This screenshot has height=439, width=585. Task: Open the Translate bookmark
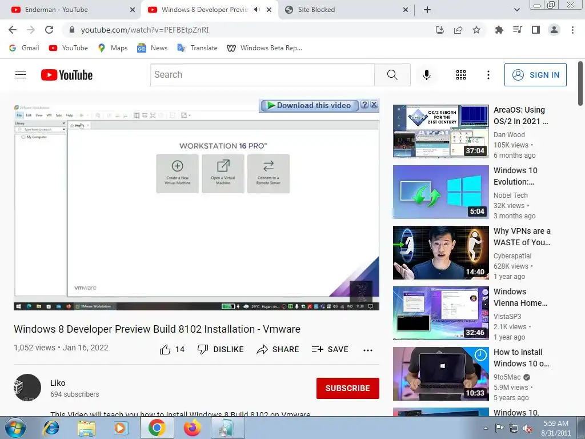tap(197, 48)
